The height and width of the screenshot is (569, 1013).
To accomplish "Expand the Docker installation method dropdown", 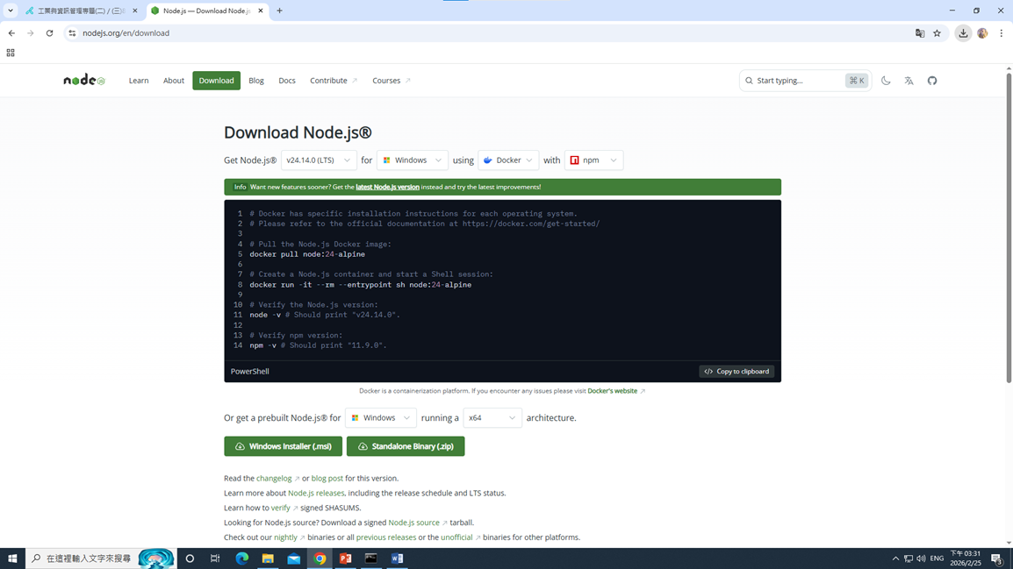I will click(507, 160).
